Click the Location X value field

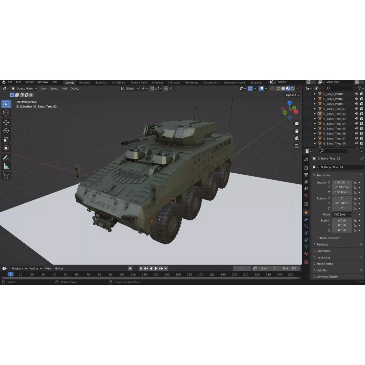[342, 182]
